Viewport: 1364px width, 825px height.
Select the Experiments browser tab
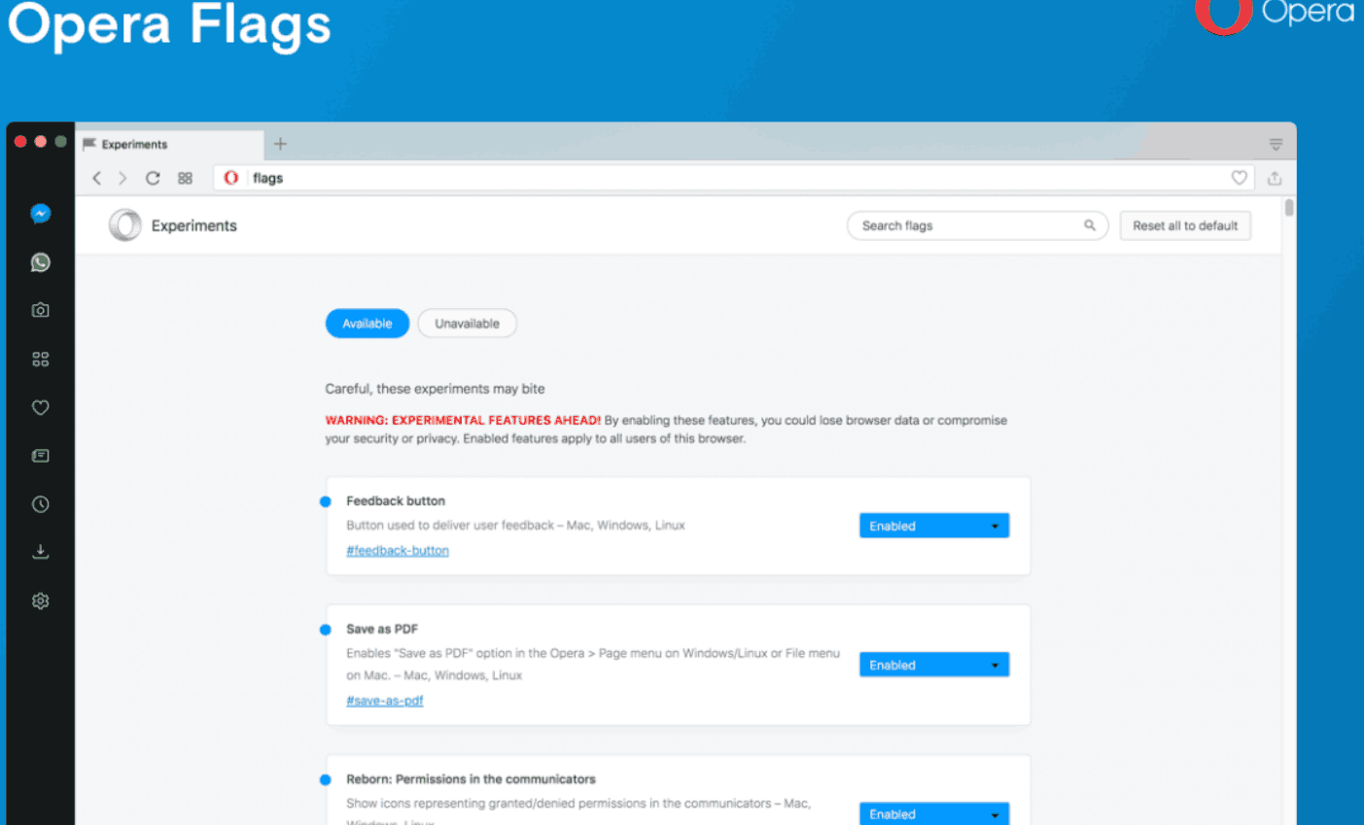tap(169, 144)
